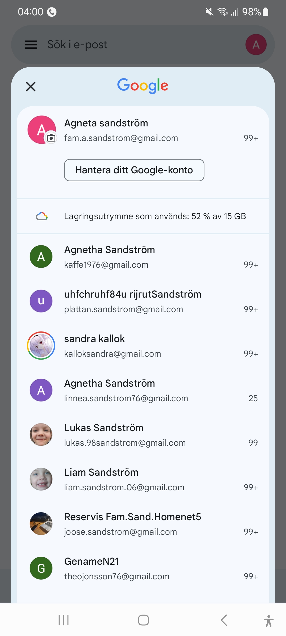Tap the green G avatar for GenameN21

(41, 568)
